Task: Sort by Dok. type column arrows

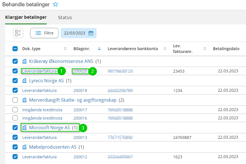Action: [x=65, y=49]
